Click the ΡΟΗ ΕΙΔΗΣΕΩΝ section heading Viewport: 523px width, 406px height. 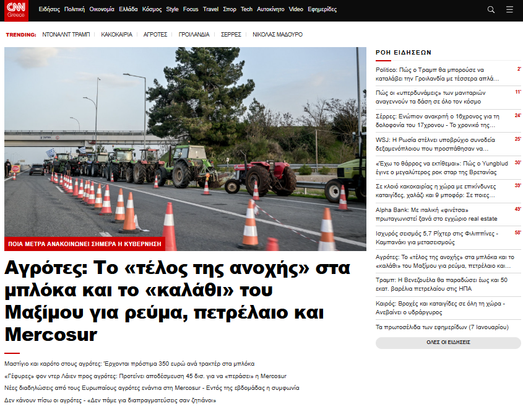tap(404, 53)
